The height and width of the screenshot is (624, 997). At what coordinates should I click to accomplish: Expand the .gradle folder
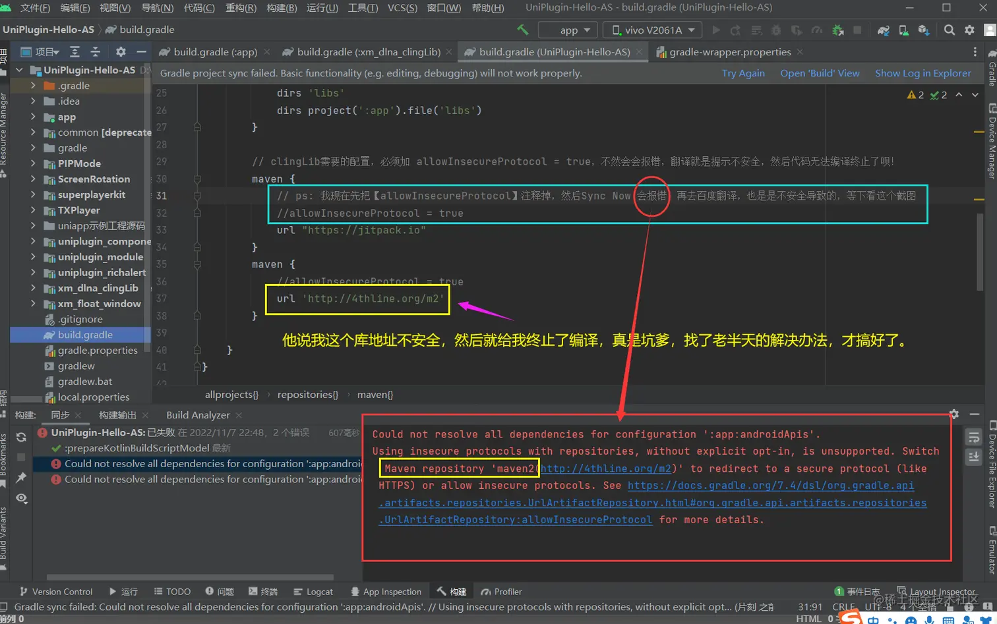tap(33, 86)
